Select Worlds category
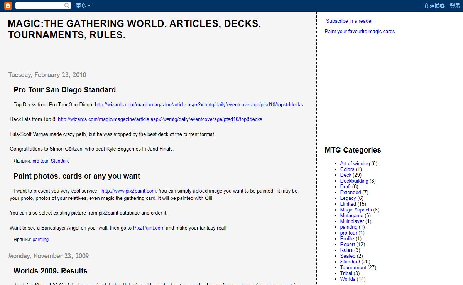The image size is (463, 285). 348,279
